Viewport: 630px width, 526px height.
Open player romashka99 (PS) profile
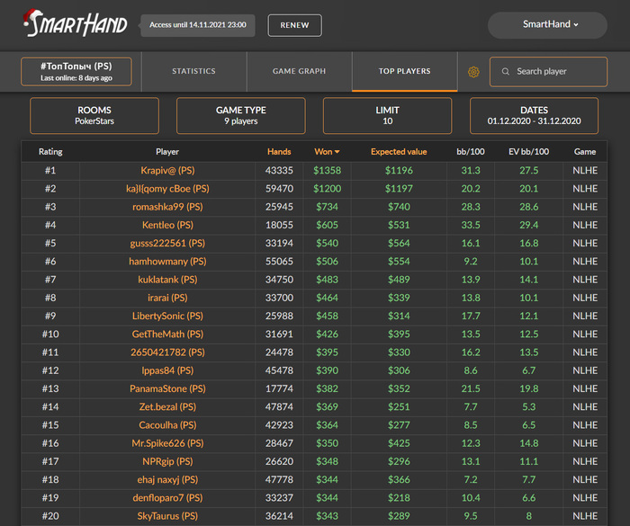click(167, 207)
